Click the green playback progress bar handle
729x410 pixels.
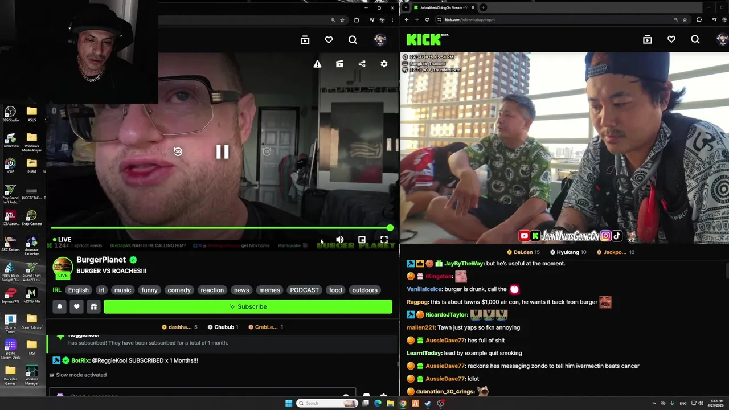coord(390,228)
